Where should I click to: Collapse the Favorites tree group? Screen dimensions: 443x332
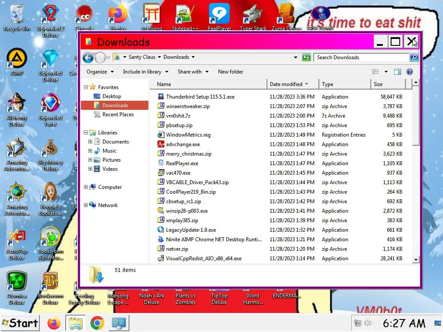86,87
